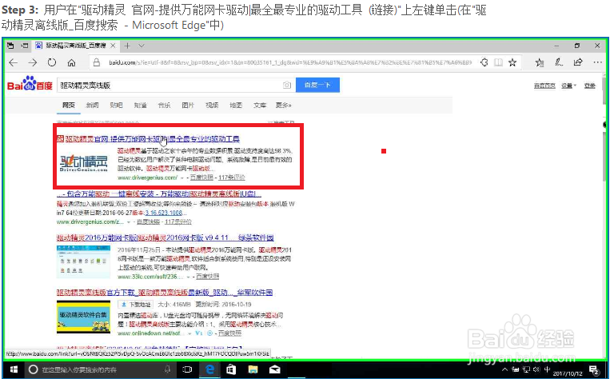Image resolution: width=610 pixels, height=379 pixels.
Task: Switch to the 贴吧 tab
Action: click(116, 105)
